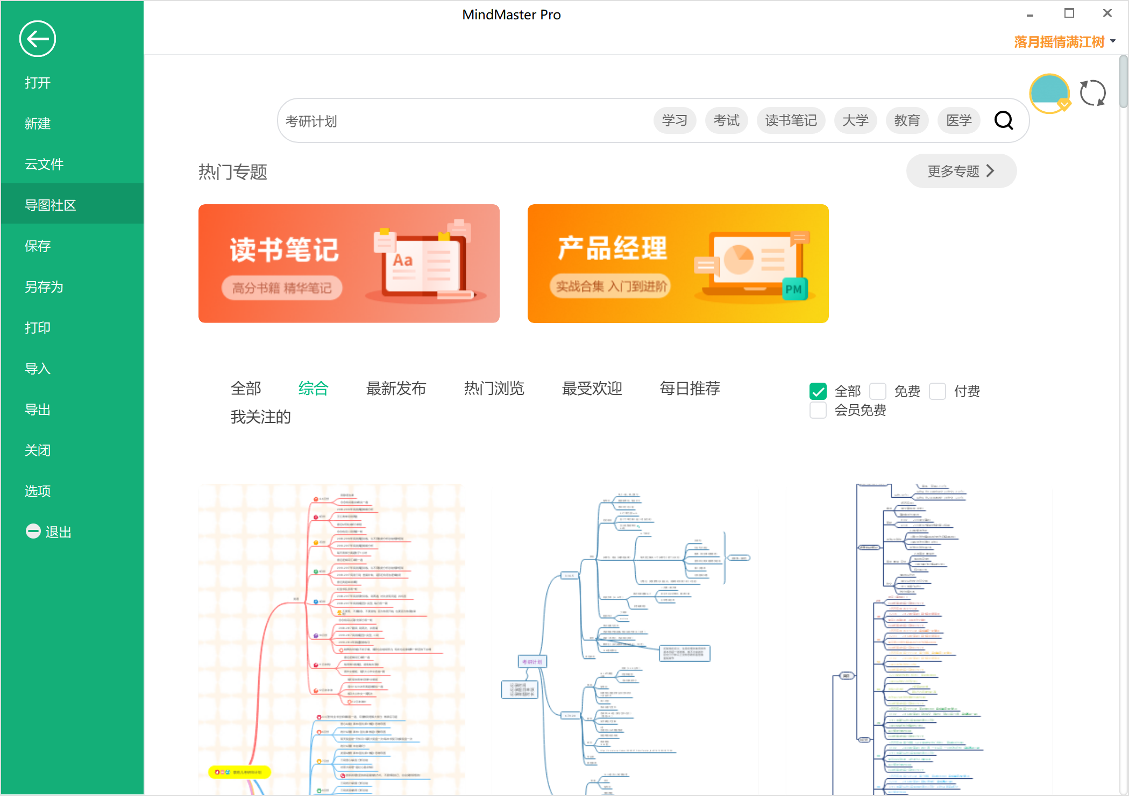Click 保存 in the sidebar
The height and width of the screenshot is (796, 1129).
[x=72, y=246]
